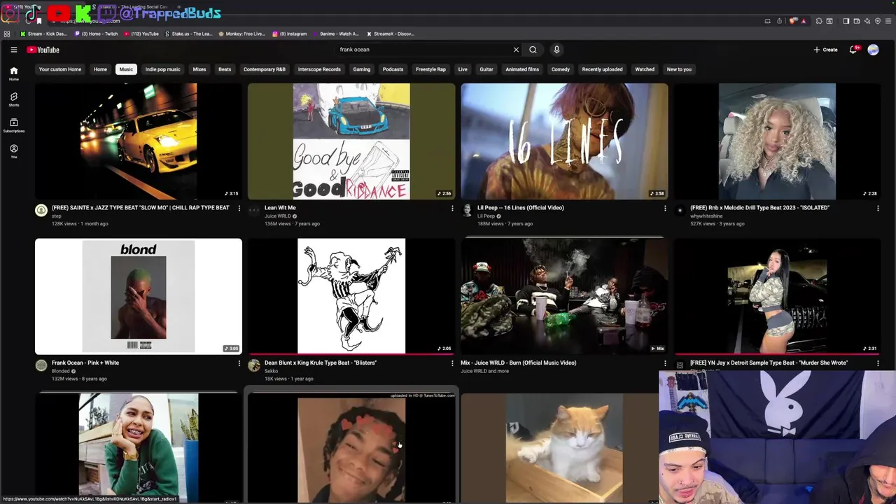Open the 16 Lines video thumbnail

(x=564, y=141)
